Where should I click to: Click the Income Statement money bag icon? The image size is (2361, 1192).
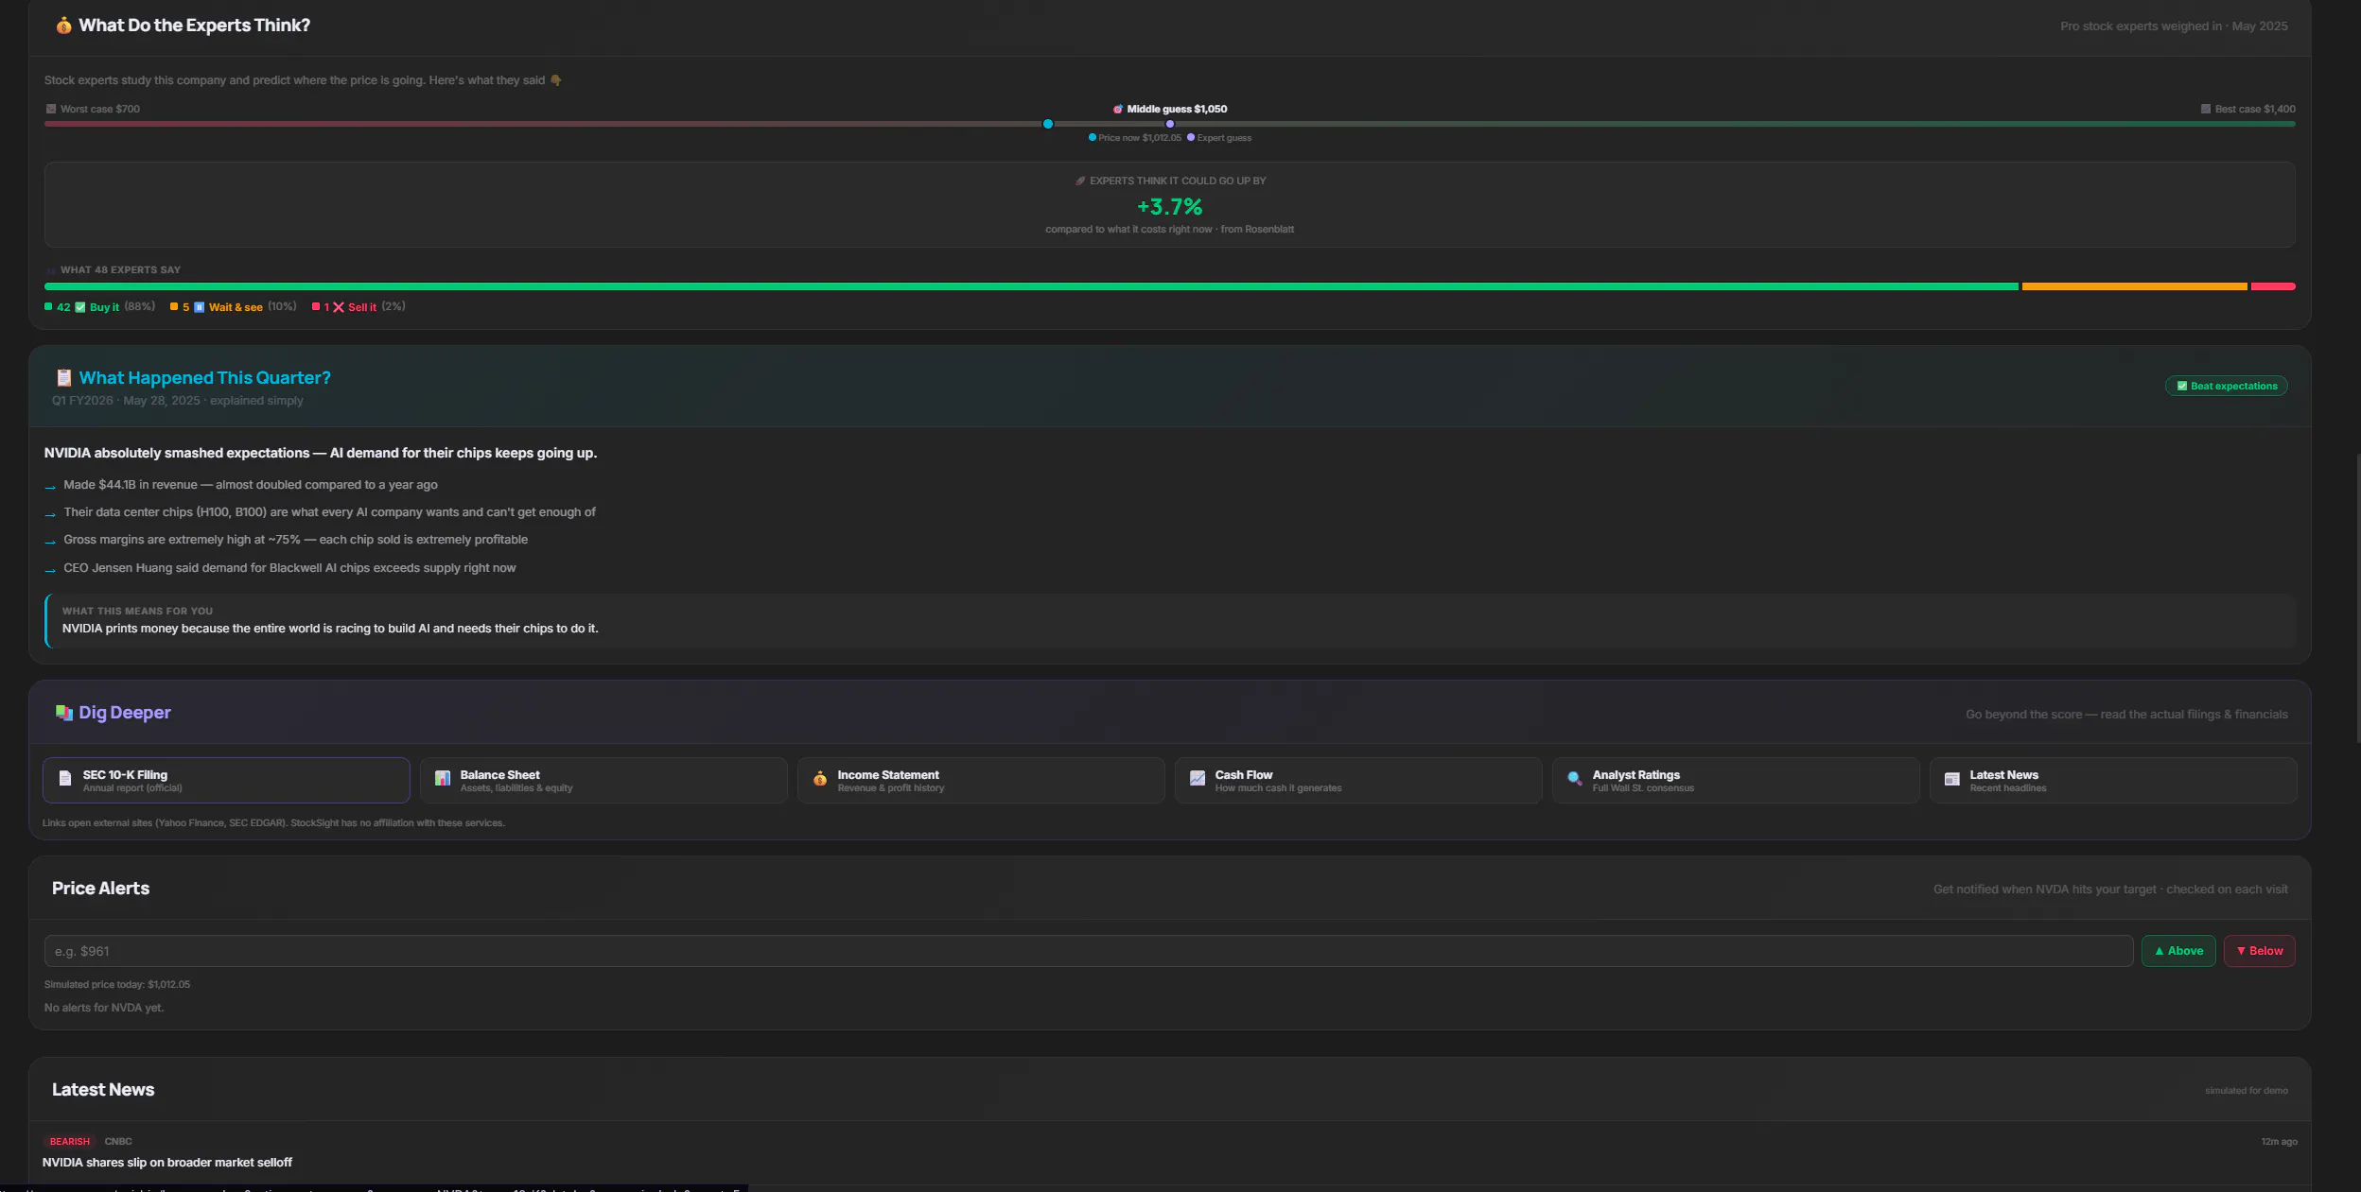tap(820, 778)
